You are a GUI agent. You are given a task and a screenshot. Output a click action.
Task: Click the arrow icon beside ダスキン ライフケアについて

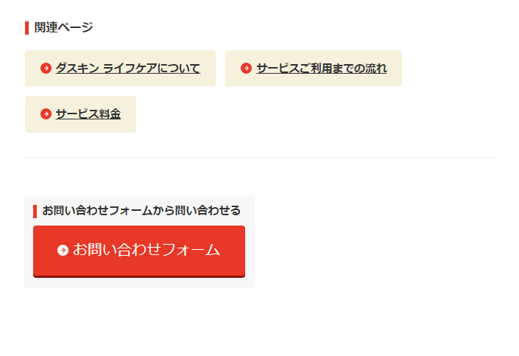click(46, 69)
